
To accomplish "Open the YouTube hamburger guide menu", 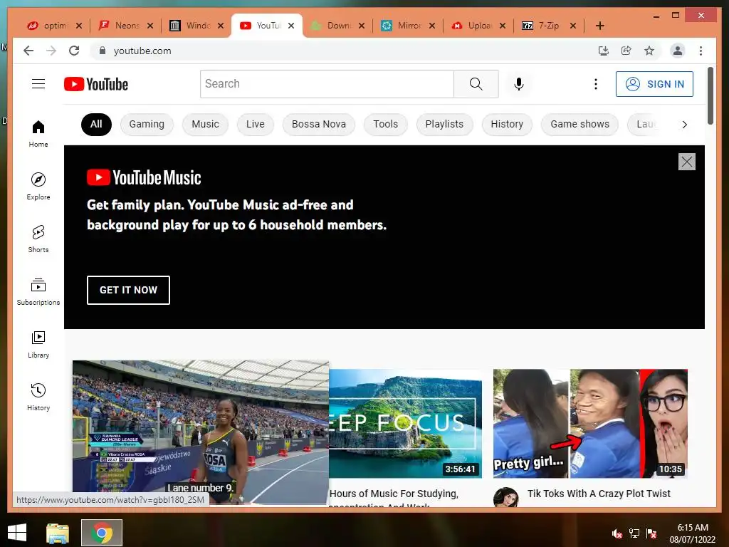I will [38, 84].
